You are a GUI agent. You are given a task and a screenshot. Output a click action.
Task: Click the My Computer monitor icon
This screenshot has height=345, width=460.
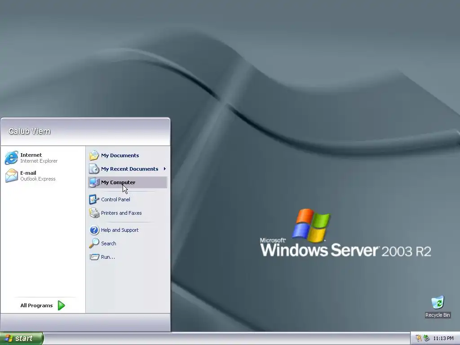coord(94,182)
